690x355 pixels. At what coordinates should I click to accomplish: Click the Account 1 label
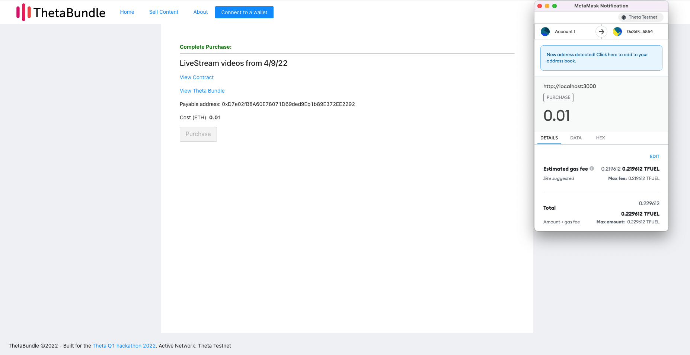pyautogui.click(x=565, y=32)
